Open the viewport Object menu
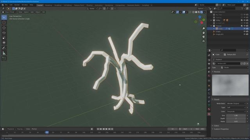This screenshot has width=250, height=140. click(38, 12)
